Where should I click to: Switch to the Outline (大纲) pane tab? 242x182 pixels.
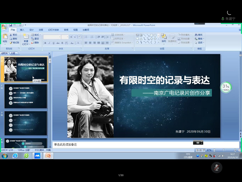[12, 53]
